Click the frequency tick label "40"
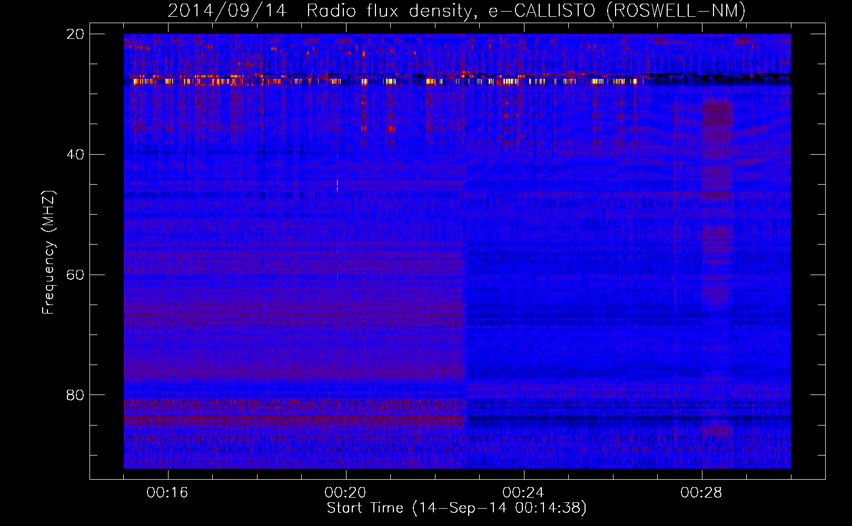 pyautogui.click(x=75, y=155)
